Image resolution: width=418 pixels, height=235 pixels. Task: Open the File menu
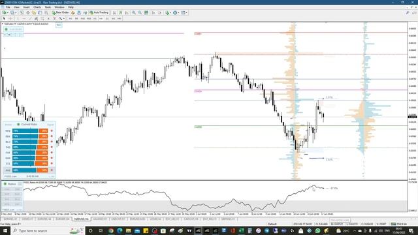(8, 7)
